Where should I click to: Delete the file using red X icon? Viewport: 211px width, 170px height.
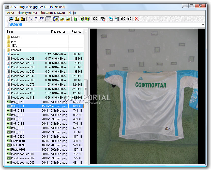tap(137, 19)
